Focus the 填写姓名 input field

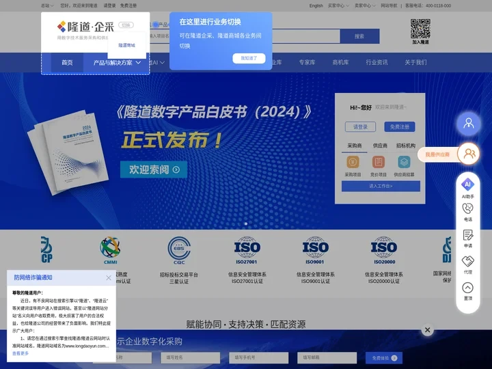[x=191, y=357]
